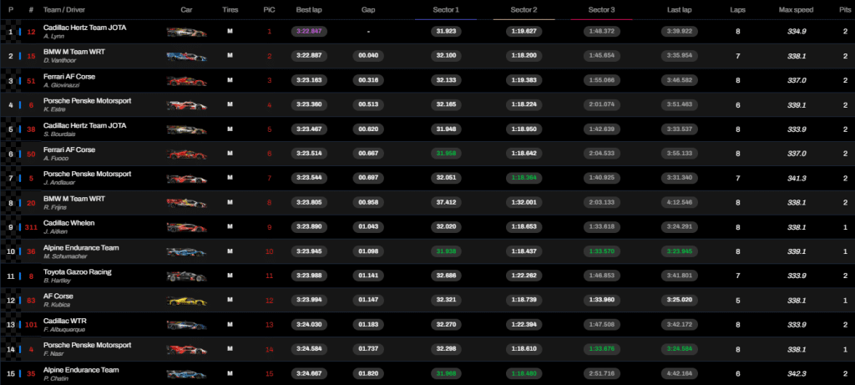Click Sector 1 time 37.412
The width and height of the screenshot is (855, 385).
click(446, 202)
